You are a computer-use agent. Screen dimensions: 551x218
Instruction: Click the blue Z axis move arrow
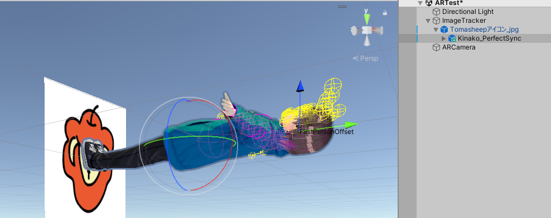click(x=299, y=86)
